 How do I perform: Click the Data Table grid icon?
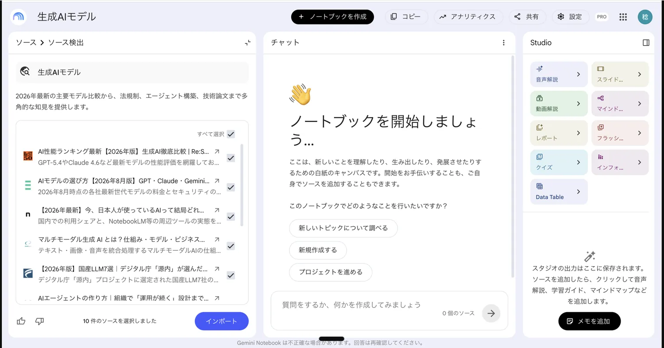539,186
